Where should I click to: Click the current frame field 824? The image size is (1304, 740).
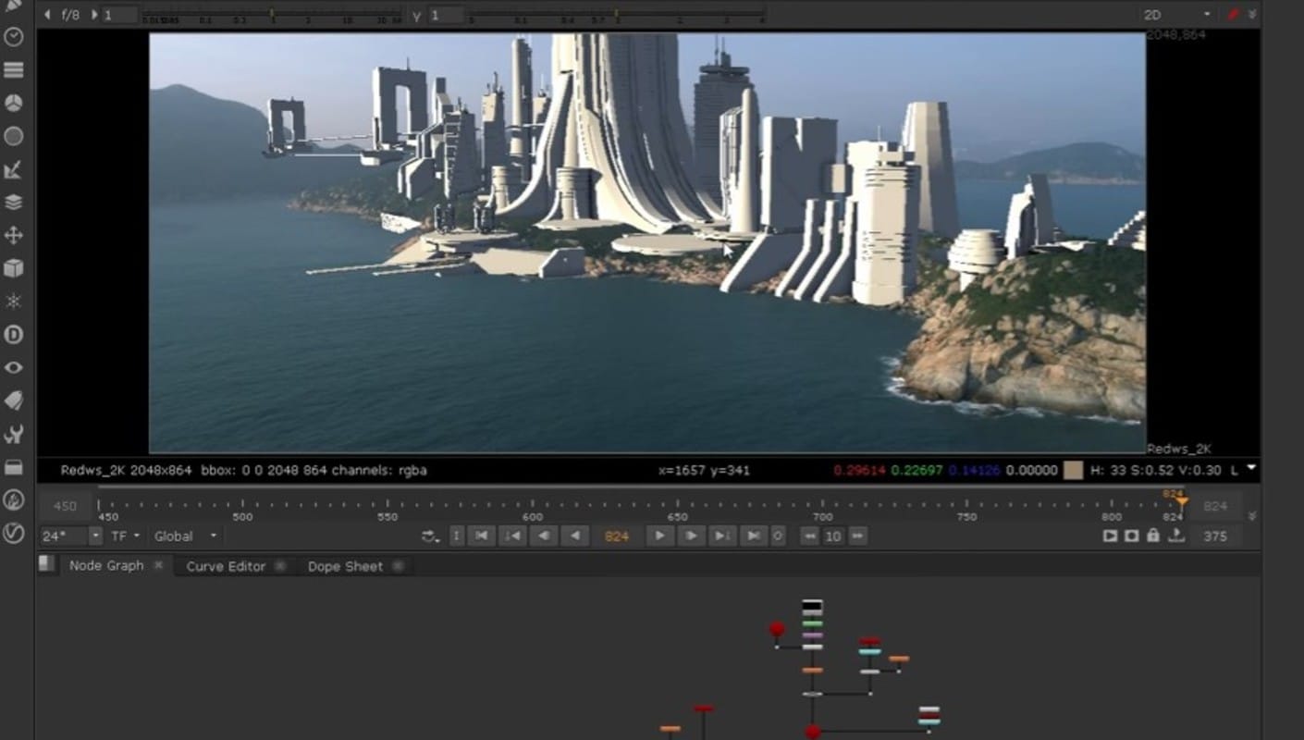pos(616,536)
